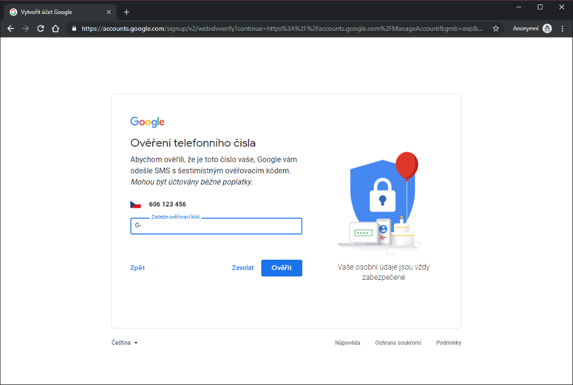Click the heading Ověření telefonního čísla
The image size is (573, 385).
coord(193,143)
